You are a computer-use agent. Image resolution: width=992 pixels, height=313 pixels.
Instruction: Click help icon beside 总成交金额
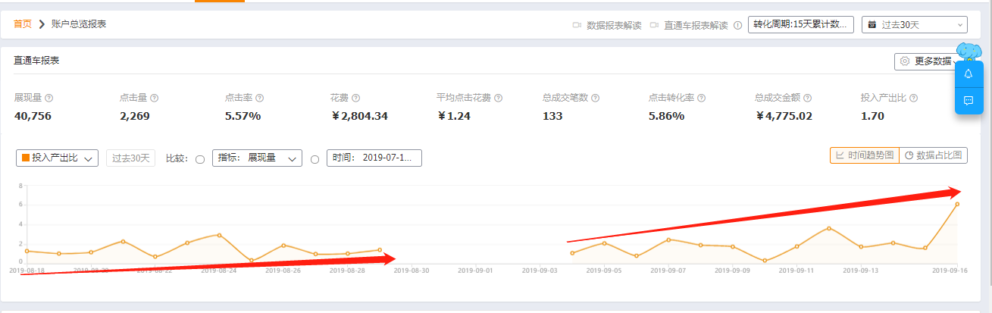pyautogui.click(x=807, y=99)
